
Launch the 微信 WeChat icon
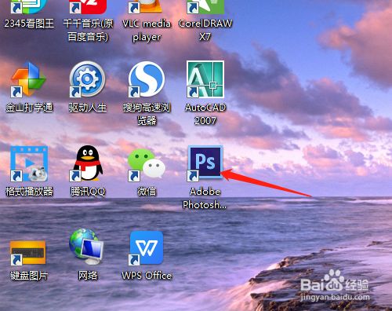(147, 165)
